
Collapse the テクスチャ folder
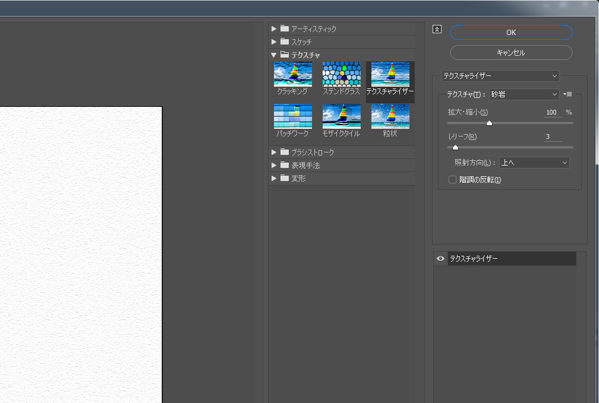point(273,55)
